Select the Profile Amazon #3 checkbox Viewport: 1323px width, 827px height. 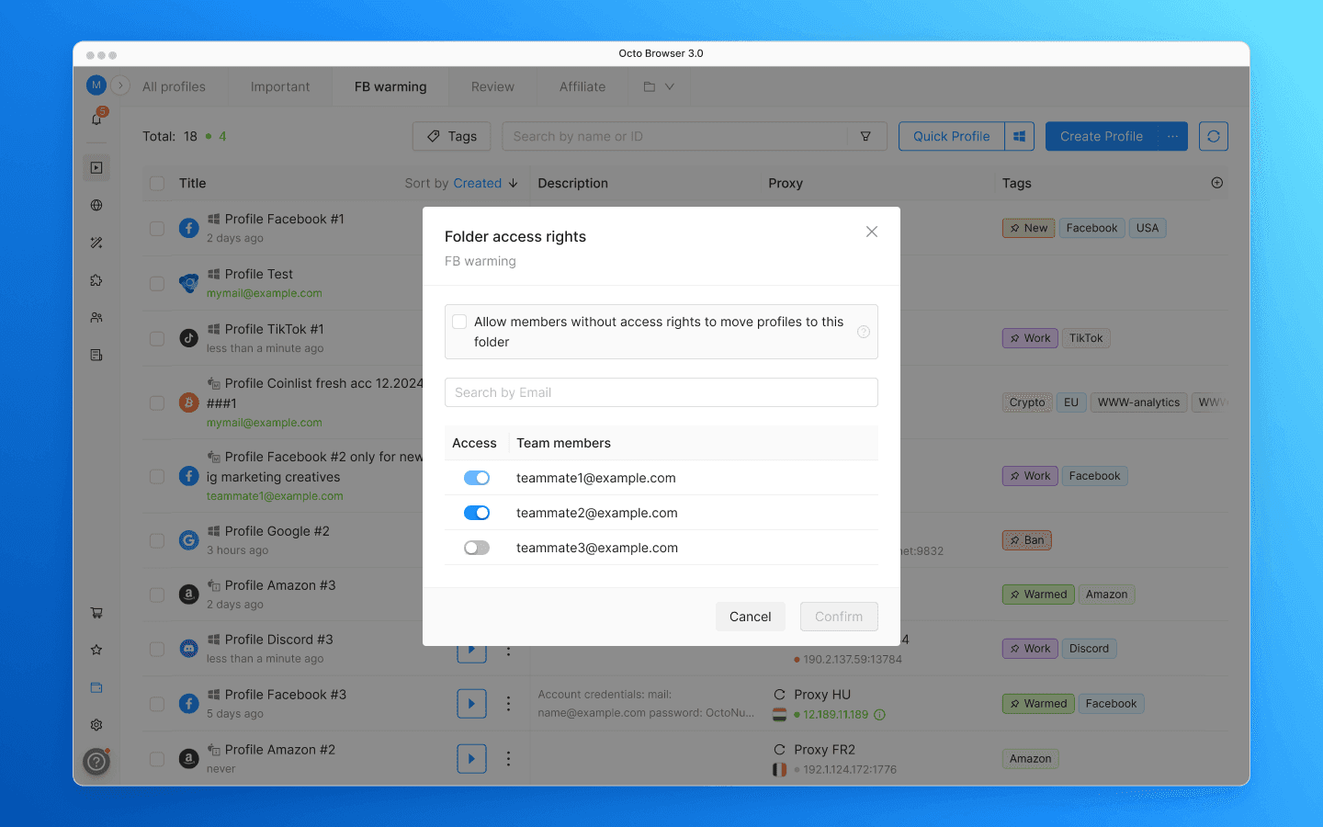[x=157, y=595]
